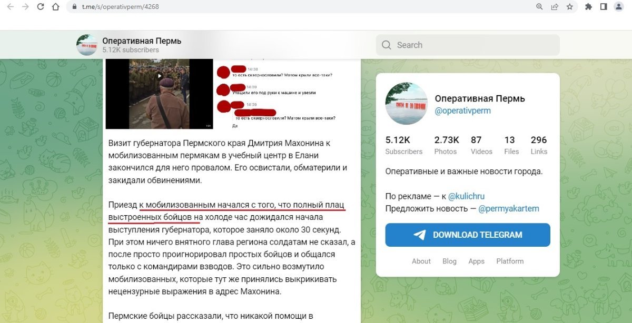This screenshot has width=632, height=323.
Task: Focus the Telegram Search field
Action: point(468,45)
